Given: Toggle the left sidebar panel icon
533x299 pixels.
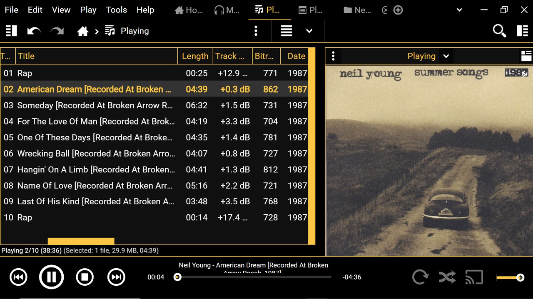Looking at the screenshot, I should pyautogui.click(x=11, y=31).
